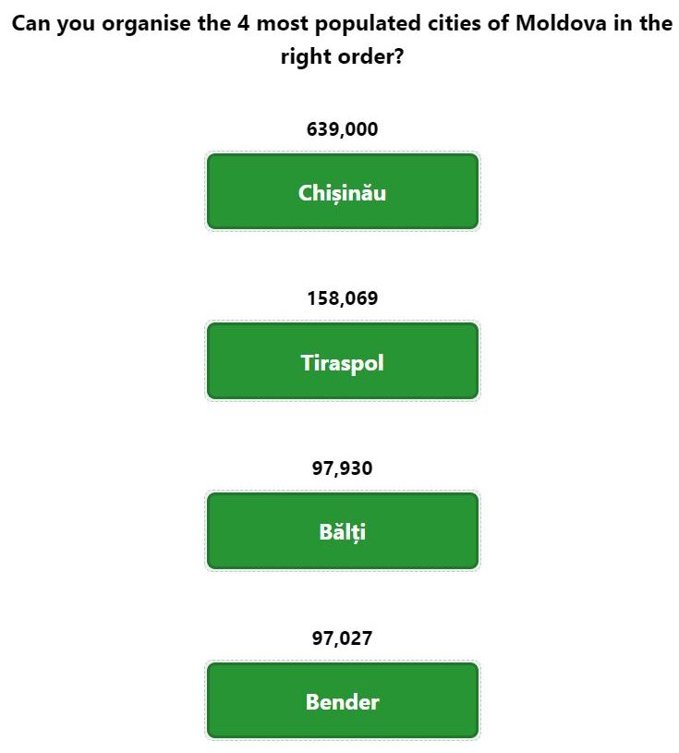This screenshot has height=753, width=679.
Task: Choose the Bălți green button
Action: pyautogui.click(x=343, y=530)
